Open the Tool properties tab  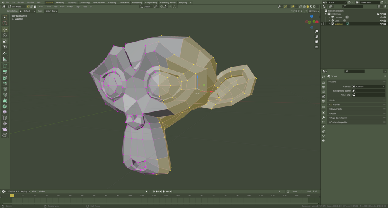324,77
